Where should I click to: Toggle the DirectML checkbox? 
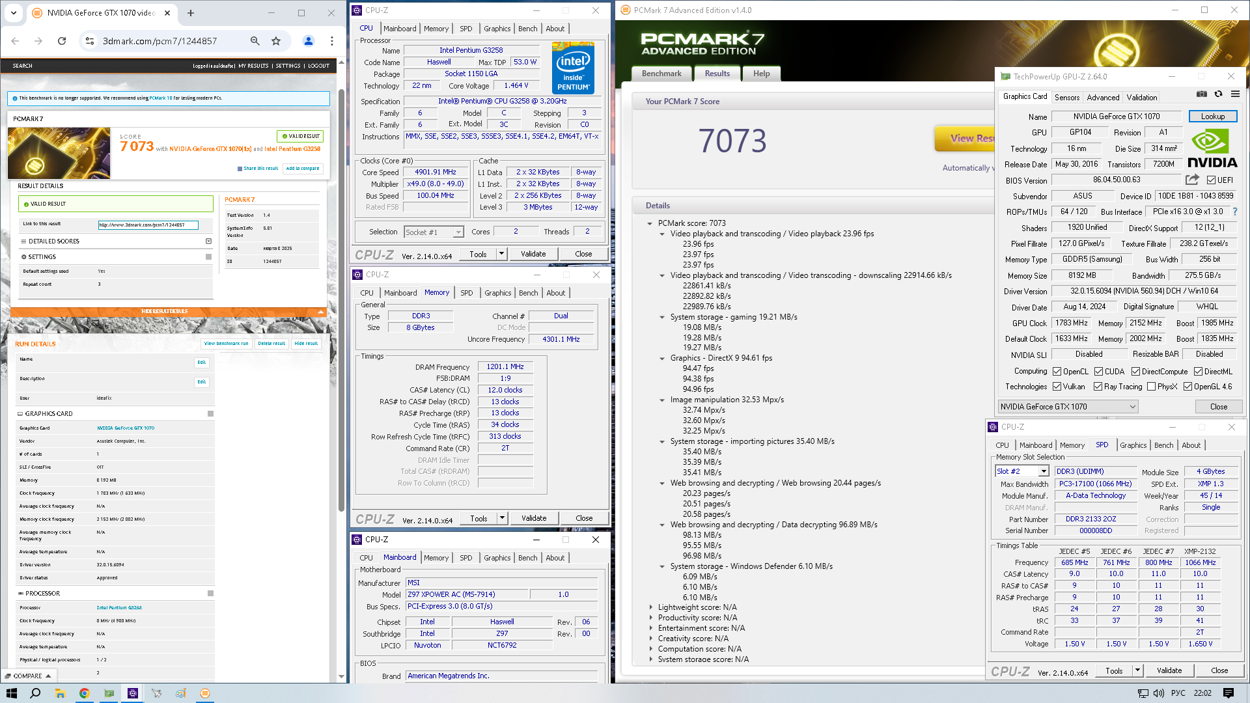(x=1198, y=372)
